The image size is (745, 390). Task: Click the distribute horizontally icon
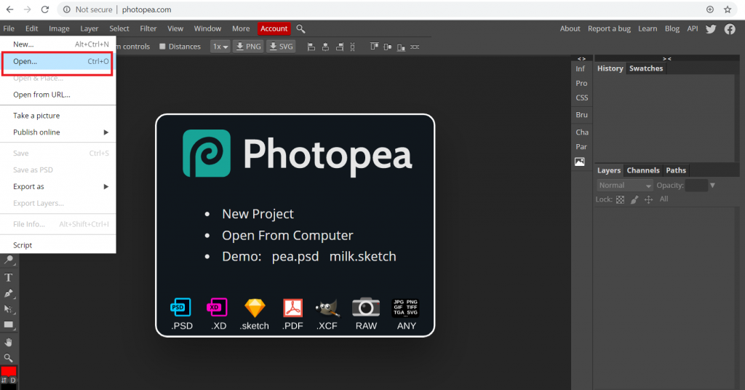click(x=415, y=47)
